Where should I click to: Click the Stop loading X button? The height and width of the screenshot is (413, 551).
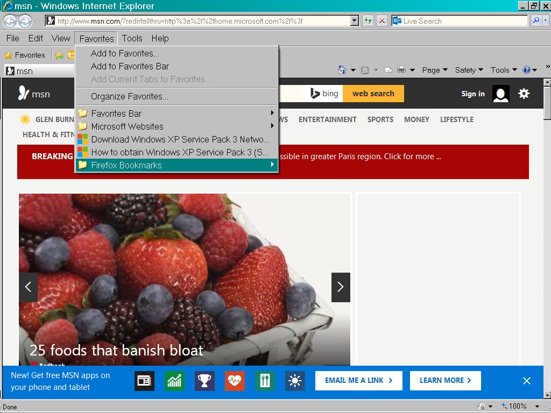[x=382, y=21]
